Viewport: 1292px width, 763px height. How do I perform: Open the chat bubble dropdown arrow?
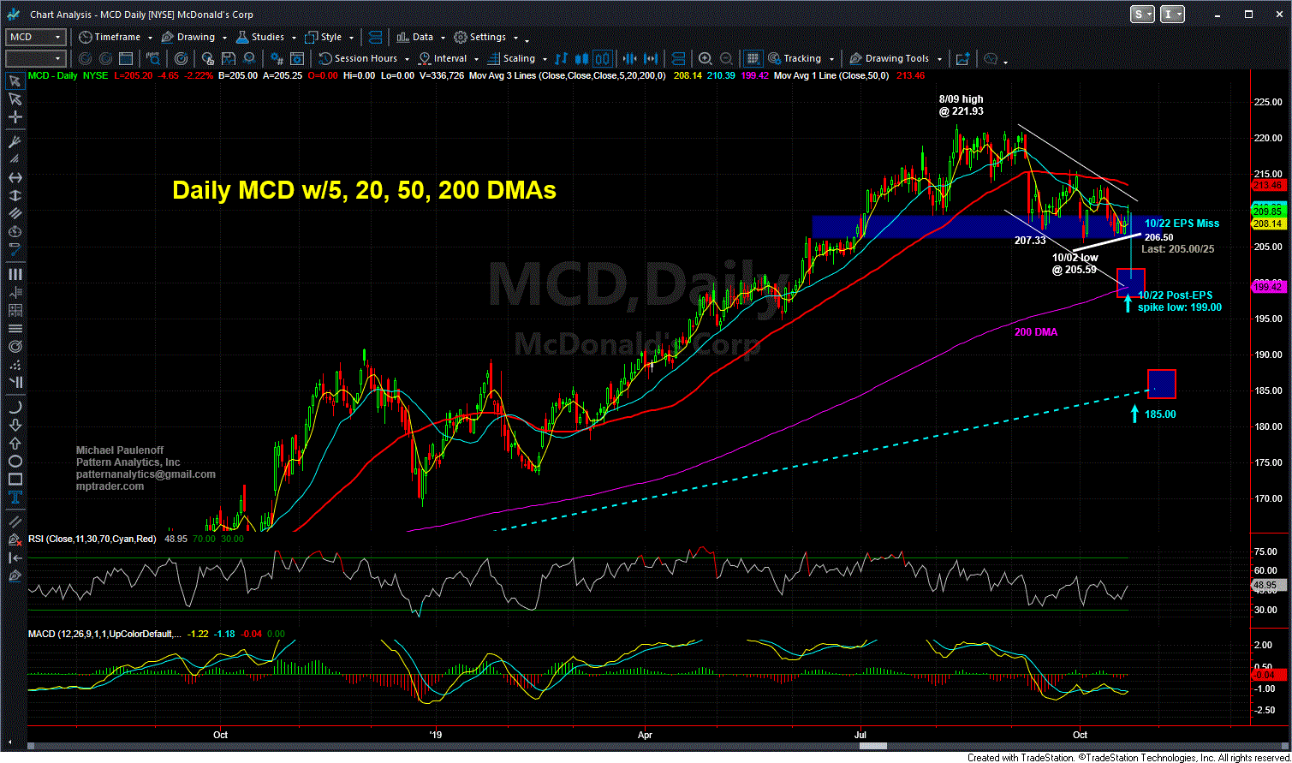point(1005,62)
